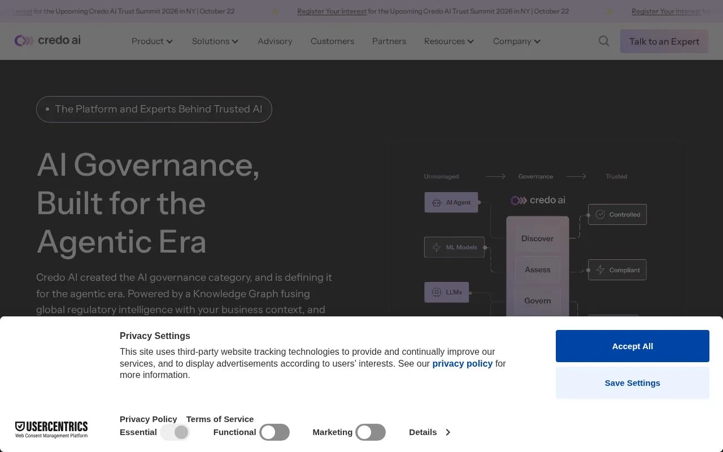
Task: Click the credo ai logo in diagram
Action: click(538, 200)
